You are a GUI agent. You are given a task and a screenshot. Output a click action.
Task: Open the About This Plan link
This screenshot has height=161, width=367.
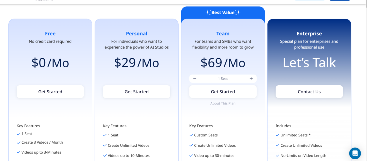point(223,103)
